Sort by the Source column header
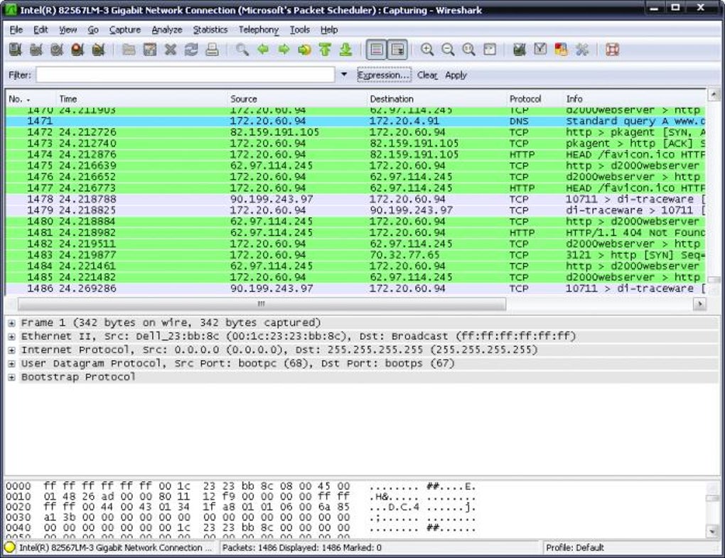This screenshot has width=725, height=558. pyautogui.click(x=296, y=99)
